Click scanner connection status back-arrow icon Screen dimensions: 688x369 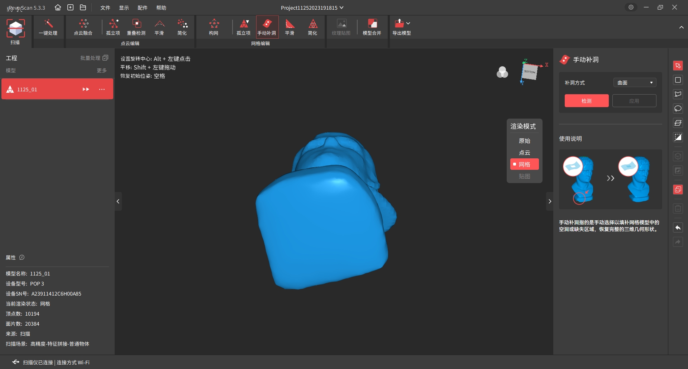16,362
